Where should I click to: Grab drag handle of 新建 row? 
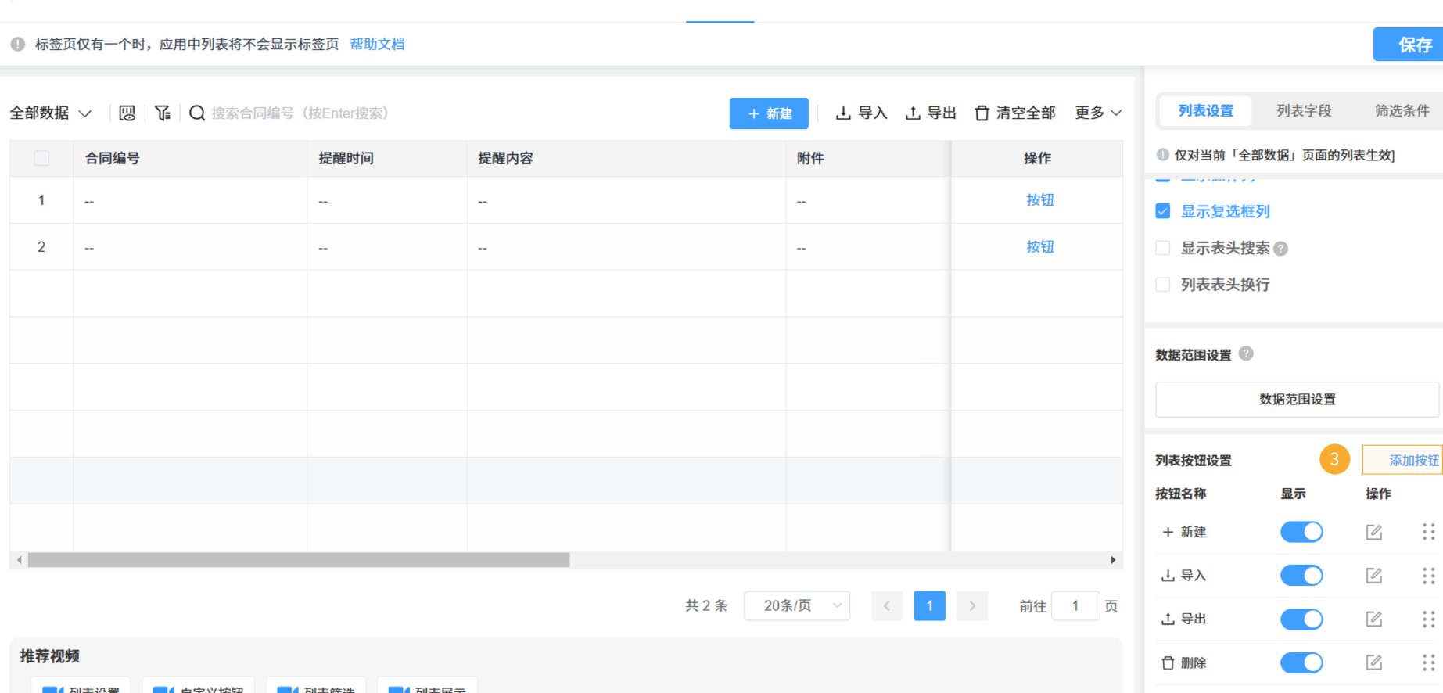tap(1428, 532)
